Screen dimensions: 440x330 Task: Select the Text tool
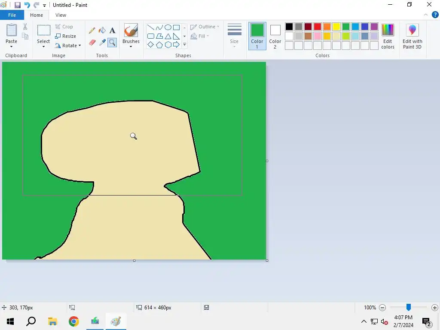point(112,31)
